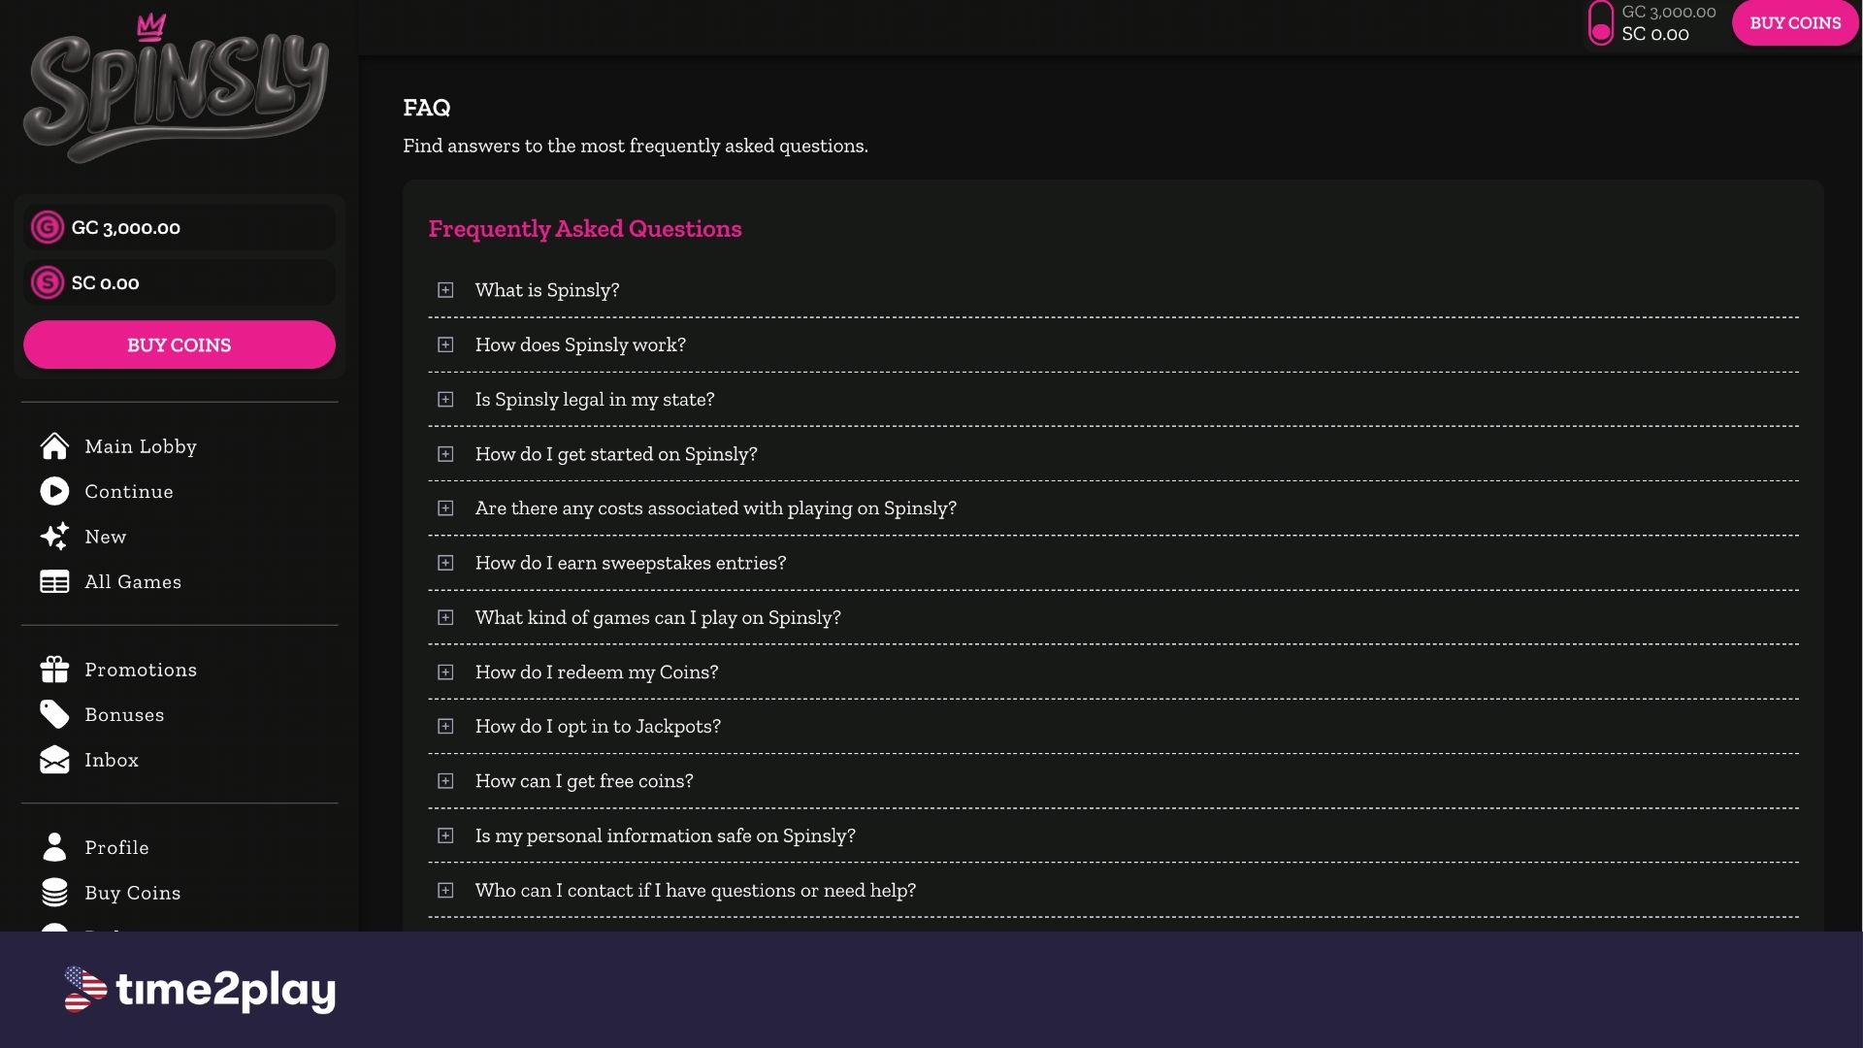Open the Inbox envelope icon

coord(54,760)
